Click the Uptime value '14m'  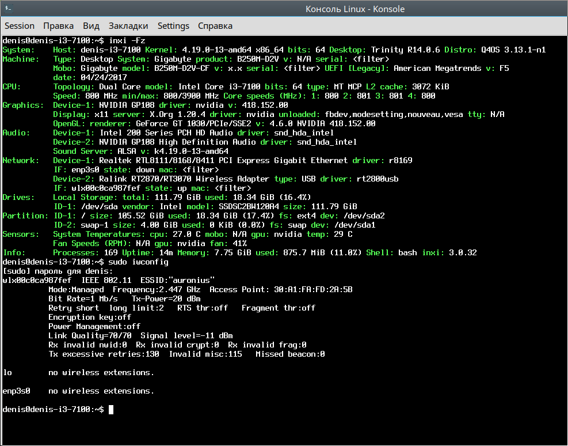click(166, 253)
